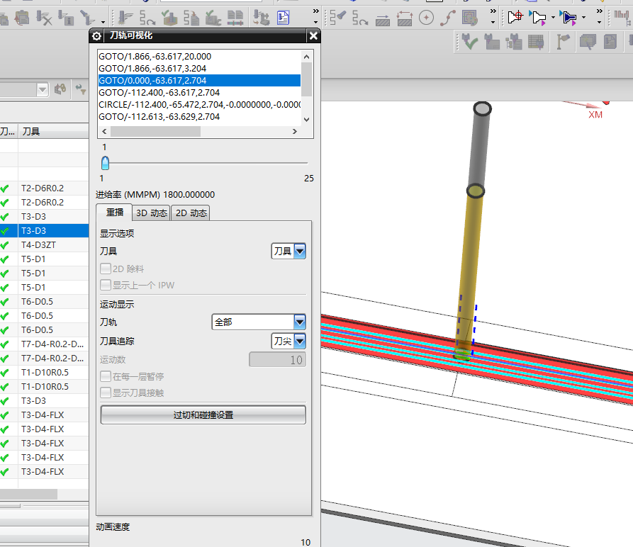This screenshot has width=633, height=547.
Task: Switch to the 2D 动态 tab
Action: click(191, 213)
